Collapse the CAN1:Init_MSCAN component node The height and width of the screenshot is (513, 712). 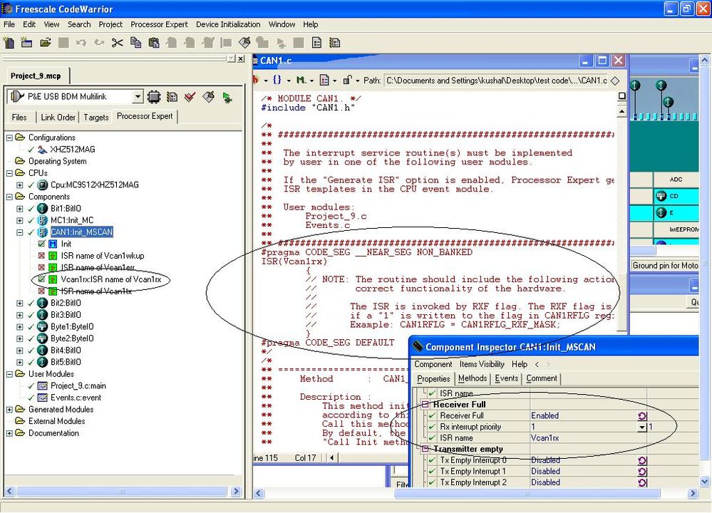pos(19,232)
